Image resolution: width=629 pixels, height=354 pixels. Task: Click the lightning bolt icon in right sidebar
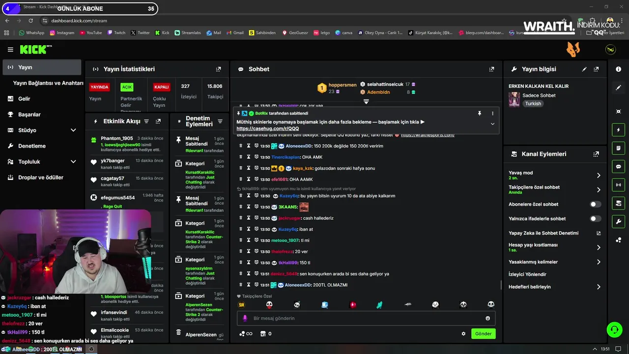(x=618, y=130)
